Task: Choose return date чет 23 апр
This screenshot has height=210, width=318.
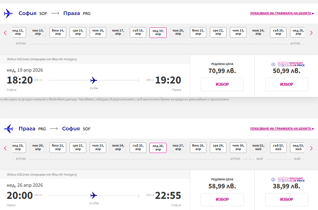Action: 98,148
